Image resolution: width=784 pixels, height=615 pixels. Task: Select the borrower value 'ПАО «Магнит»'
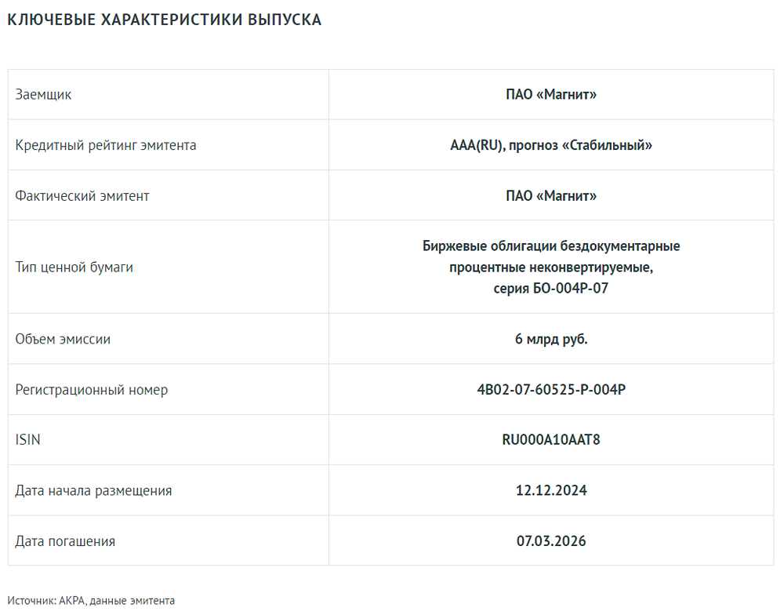(551, 95)
